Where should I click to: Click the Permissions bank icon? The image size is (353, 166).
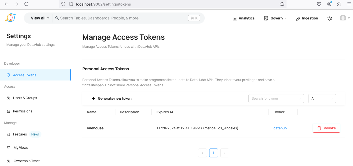8,111
